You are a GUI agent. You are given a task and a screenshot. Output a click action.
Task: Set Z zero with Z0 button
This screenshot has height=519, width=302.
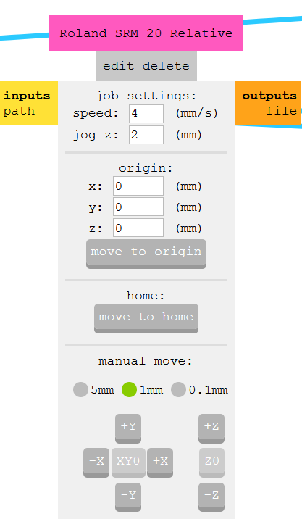click(x=211, y=462)
